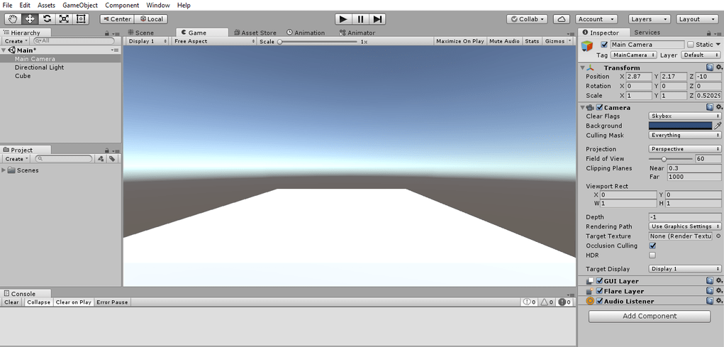Open the Tag dropdown showing MainCamera
Viewport: 724px width, 347px height.
[x=633, y=55]
